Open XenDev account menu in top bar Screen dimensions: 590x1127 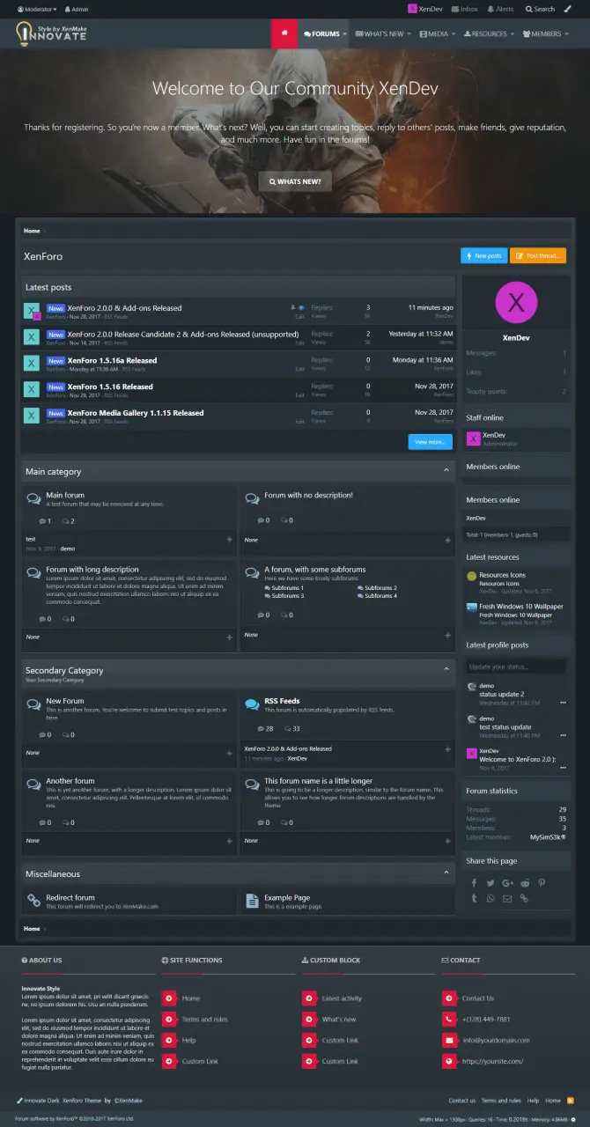click(x=425, y=9)
